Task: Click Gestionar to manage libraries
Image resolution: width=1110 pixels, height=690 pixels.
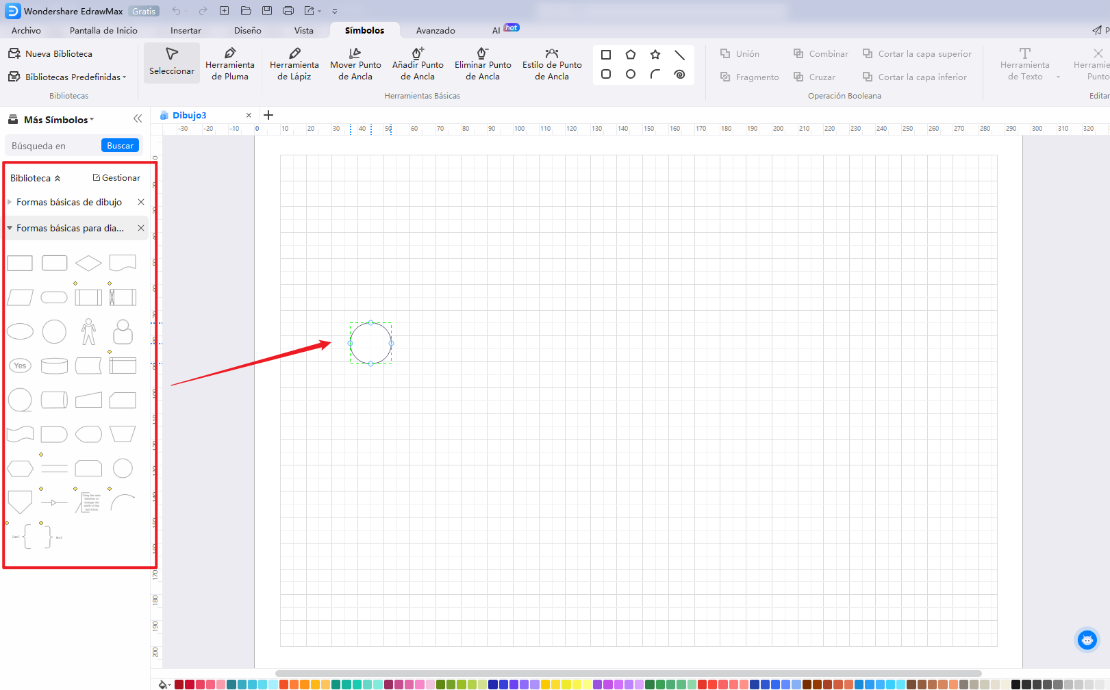Action: (x=116, y=177)
